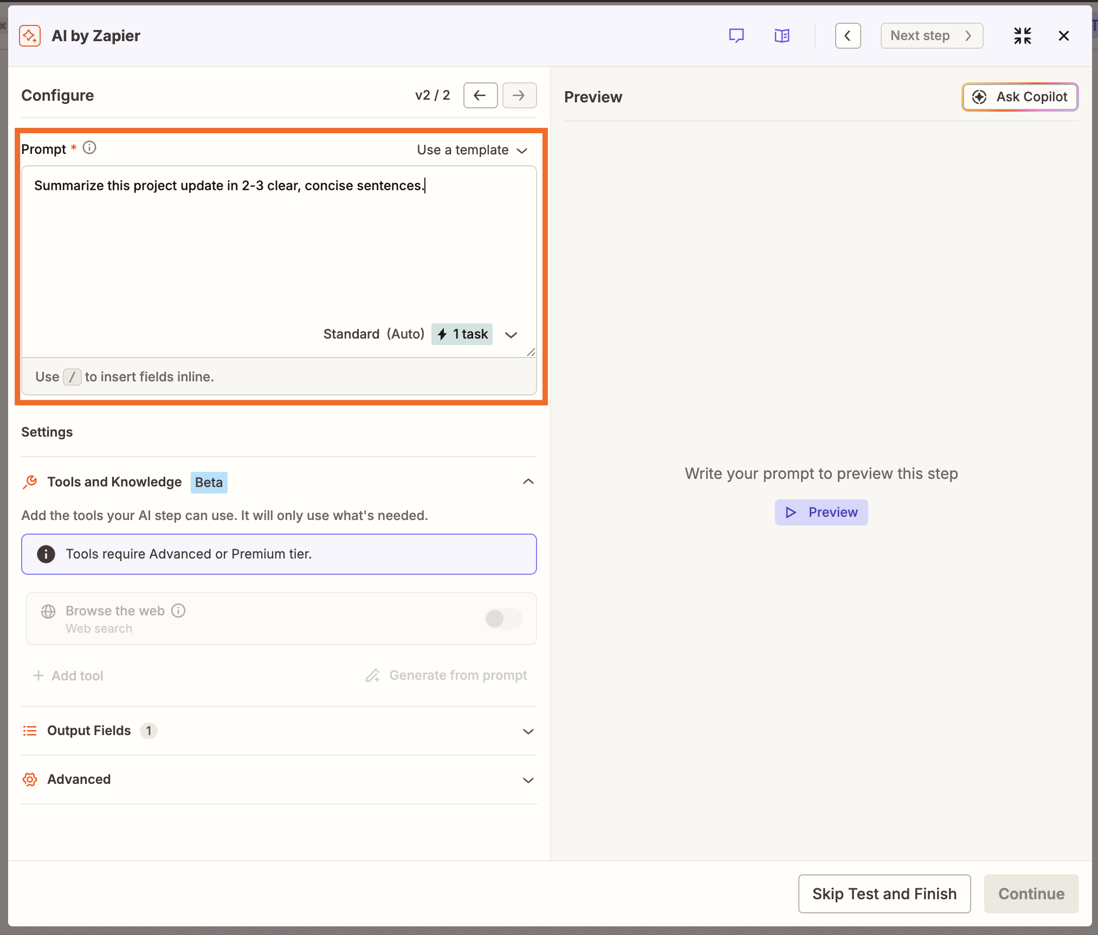Screen dimensions: 1098x935
Task: Click the Settings heading
Action: (x=47, y=432)
